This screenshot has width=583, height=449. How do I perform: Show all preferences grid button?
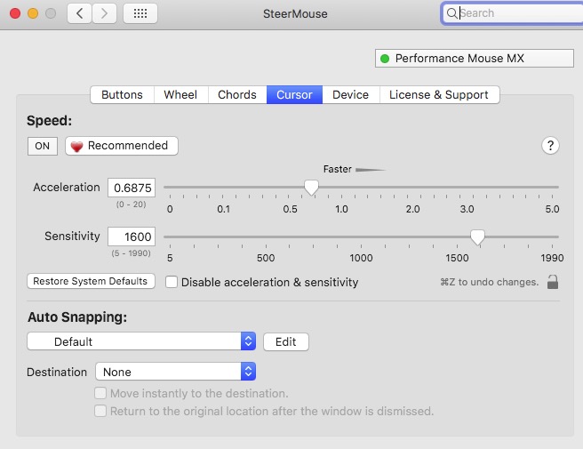(x=140, y=13)
